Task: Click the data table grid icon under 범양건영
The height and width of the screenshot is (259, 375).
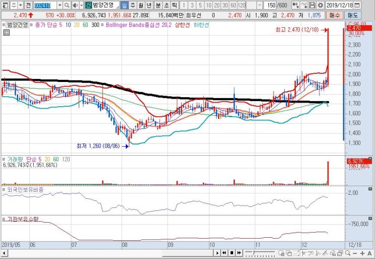Action: click(7, 32)
